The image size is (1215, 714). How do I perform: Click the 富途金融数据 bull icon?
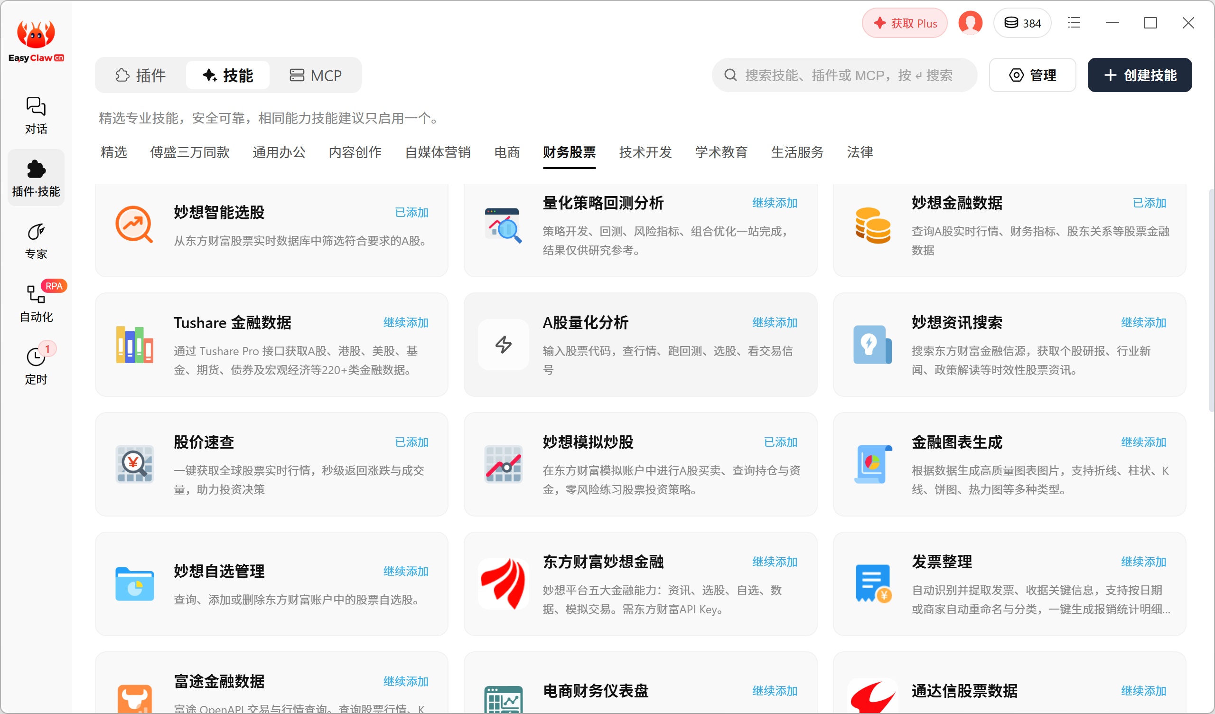134,698
